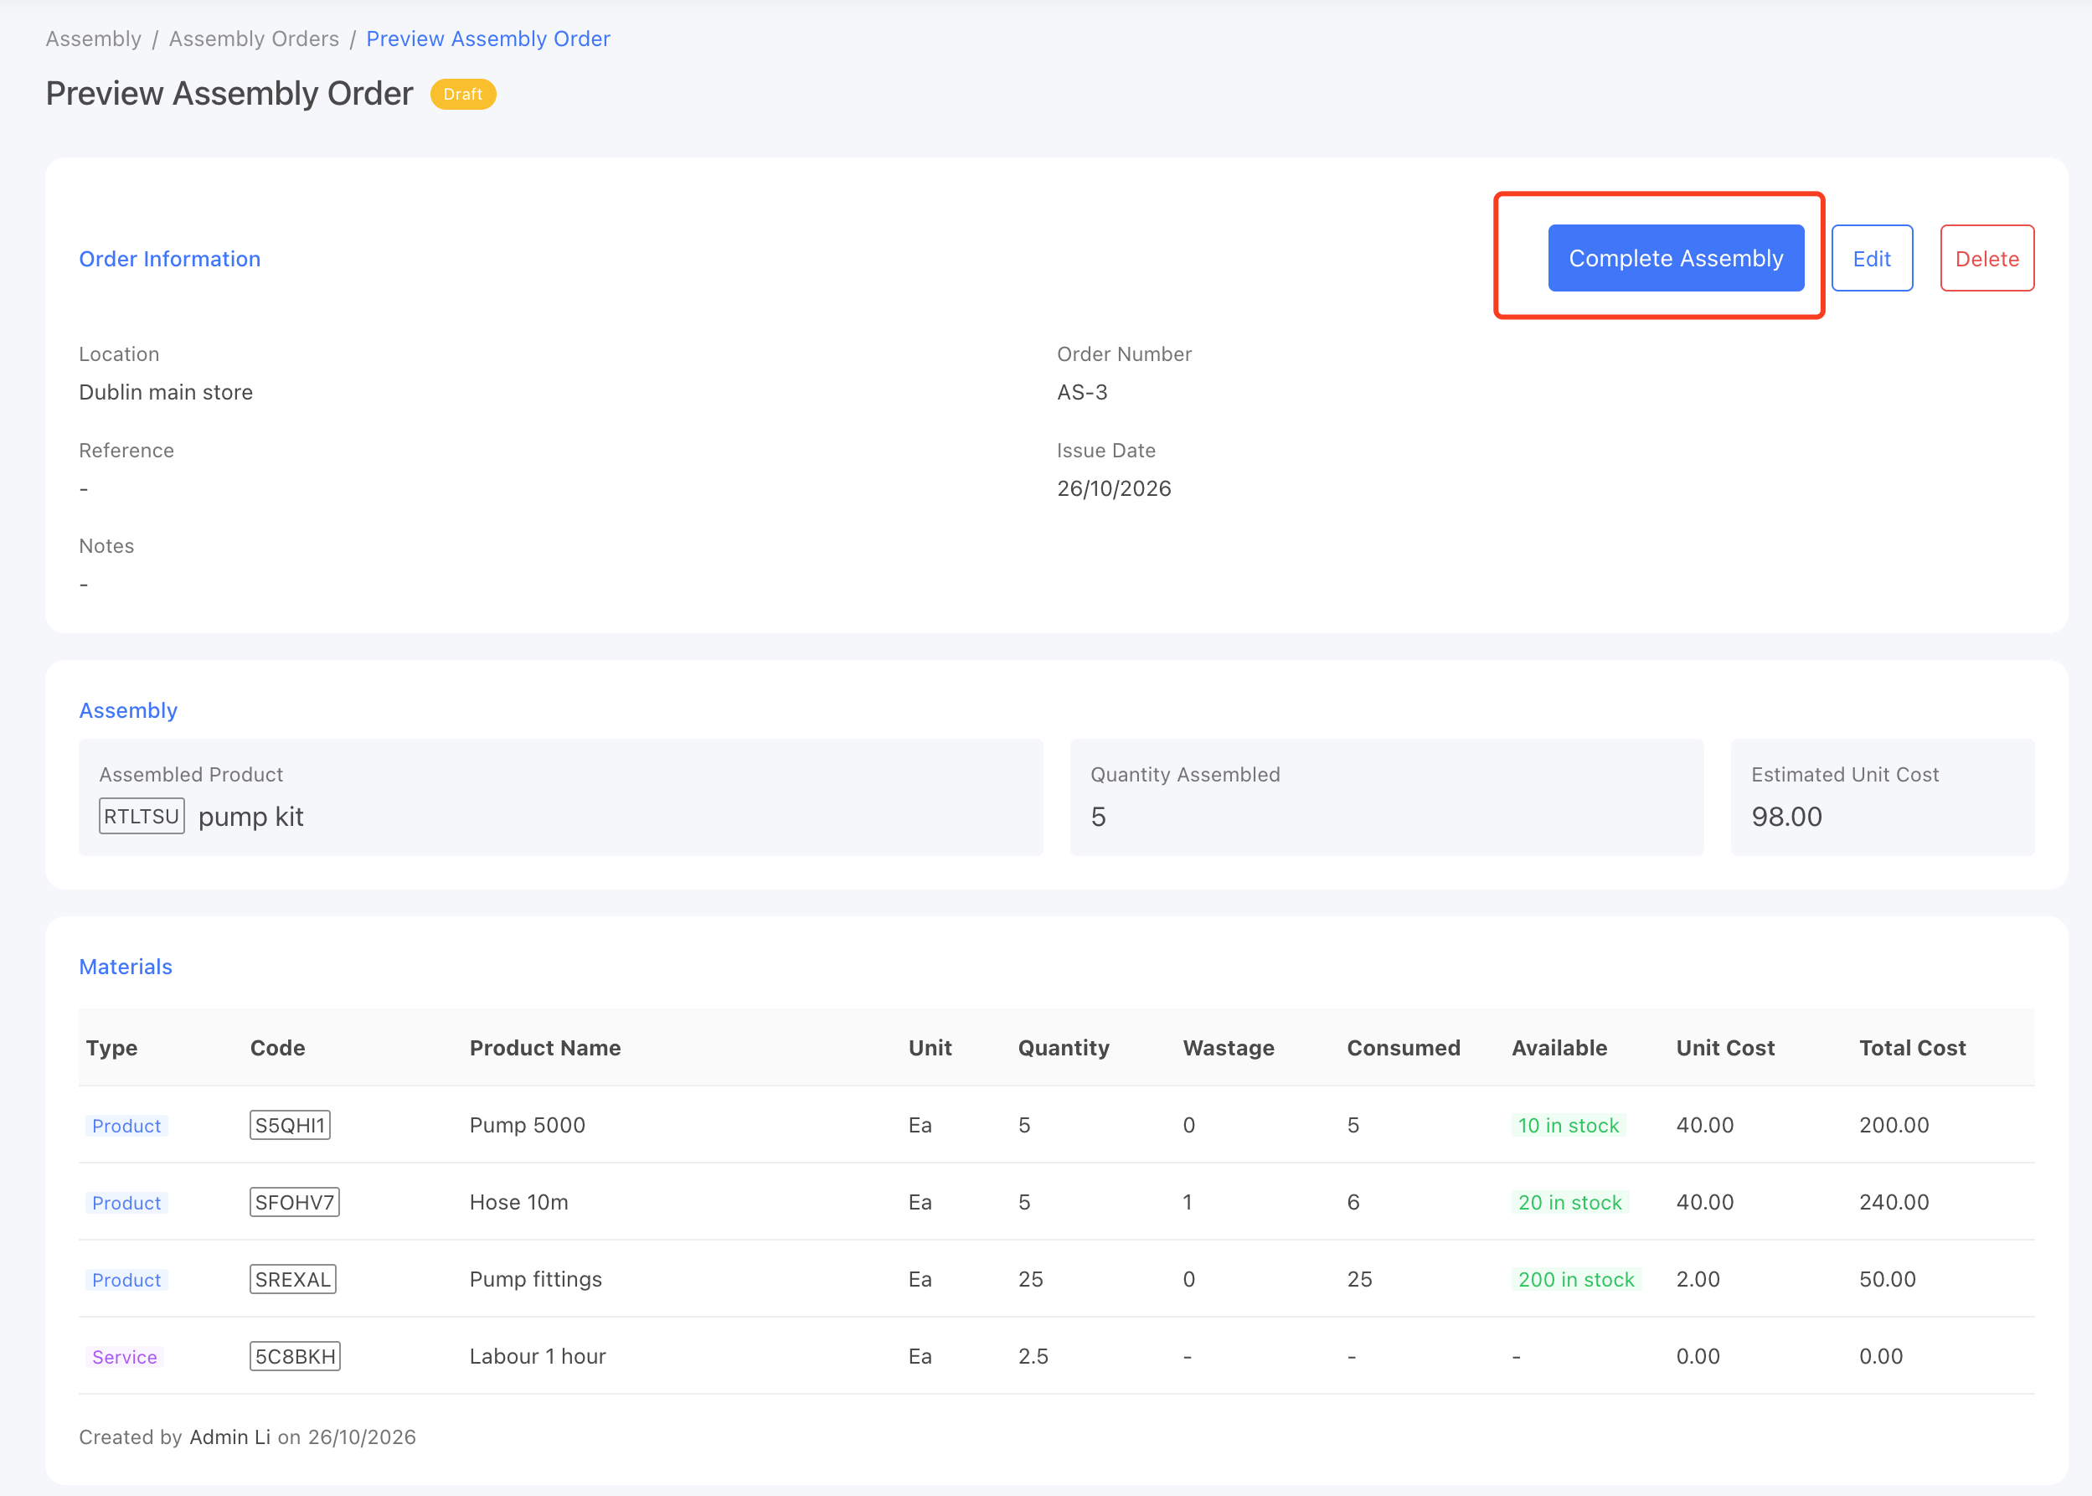
Task: Click location Dublin main store
Action: (x=166, y=392)
